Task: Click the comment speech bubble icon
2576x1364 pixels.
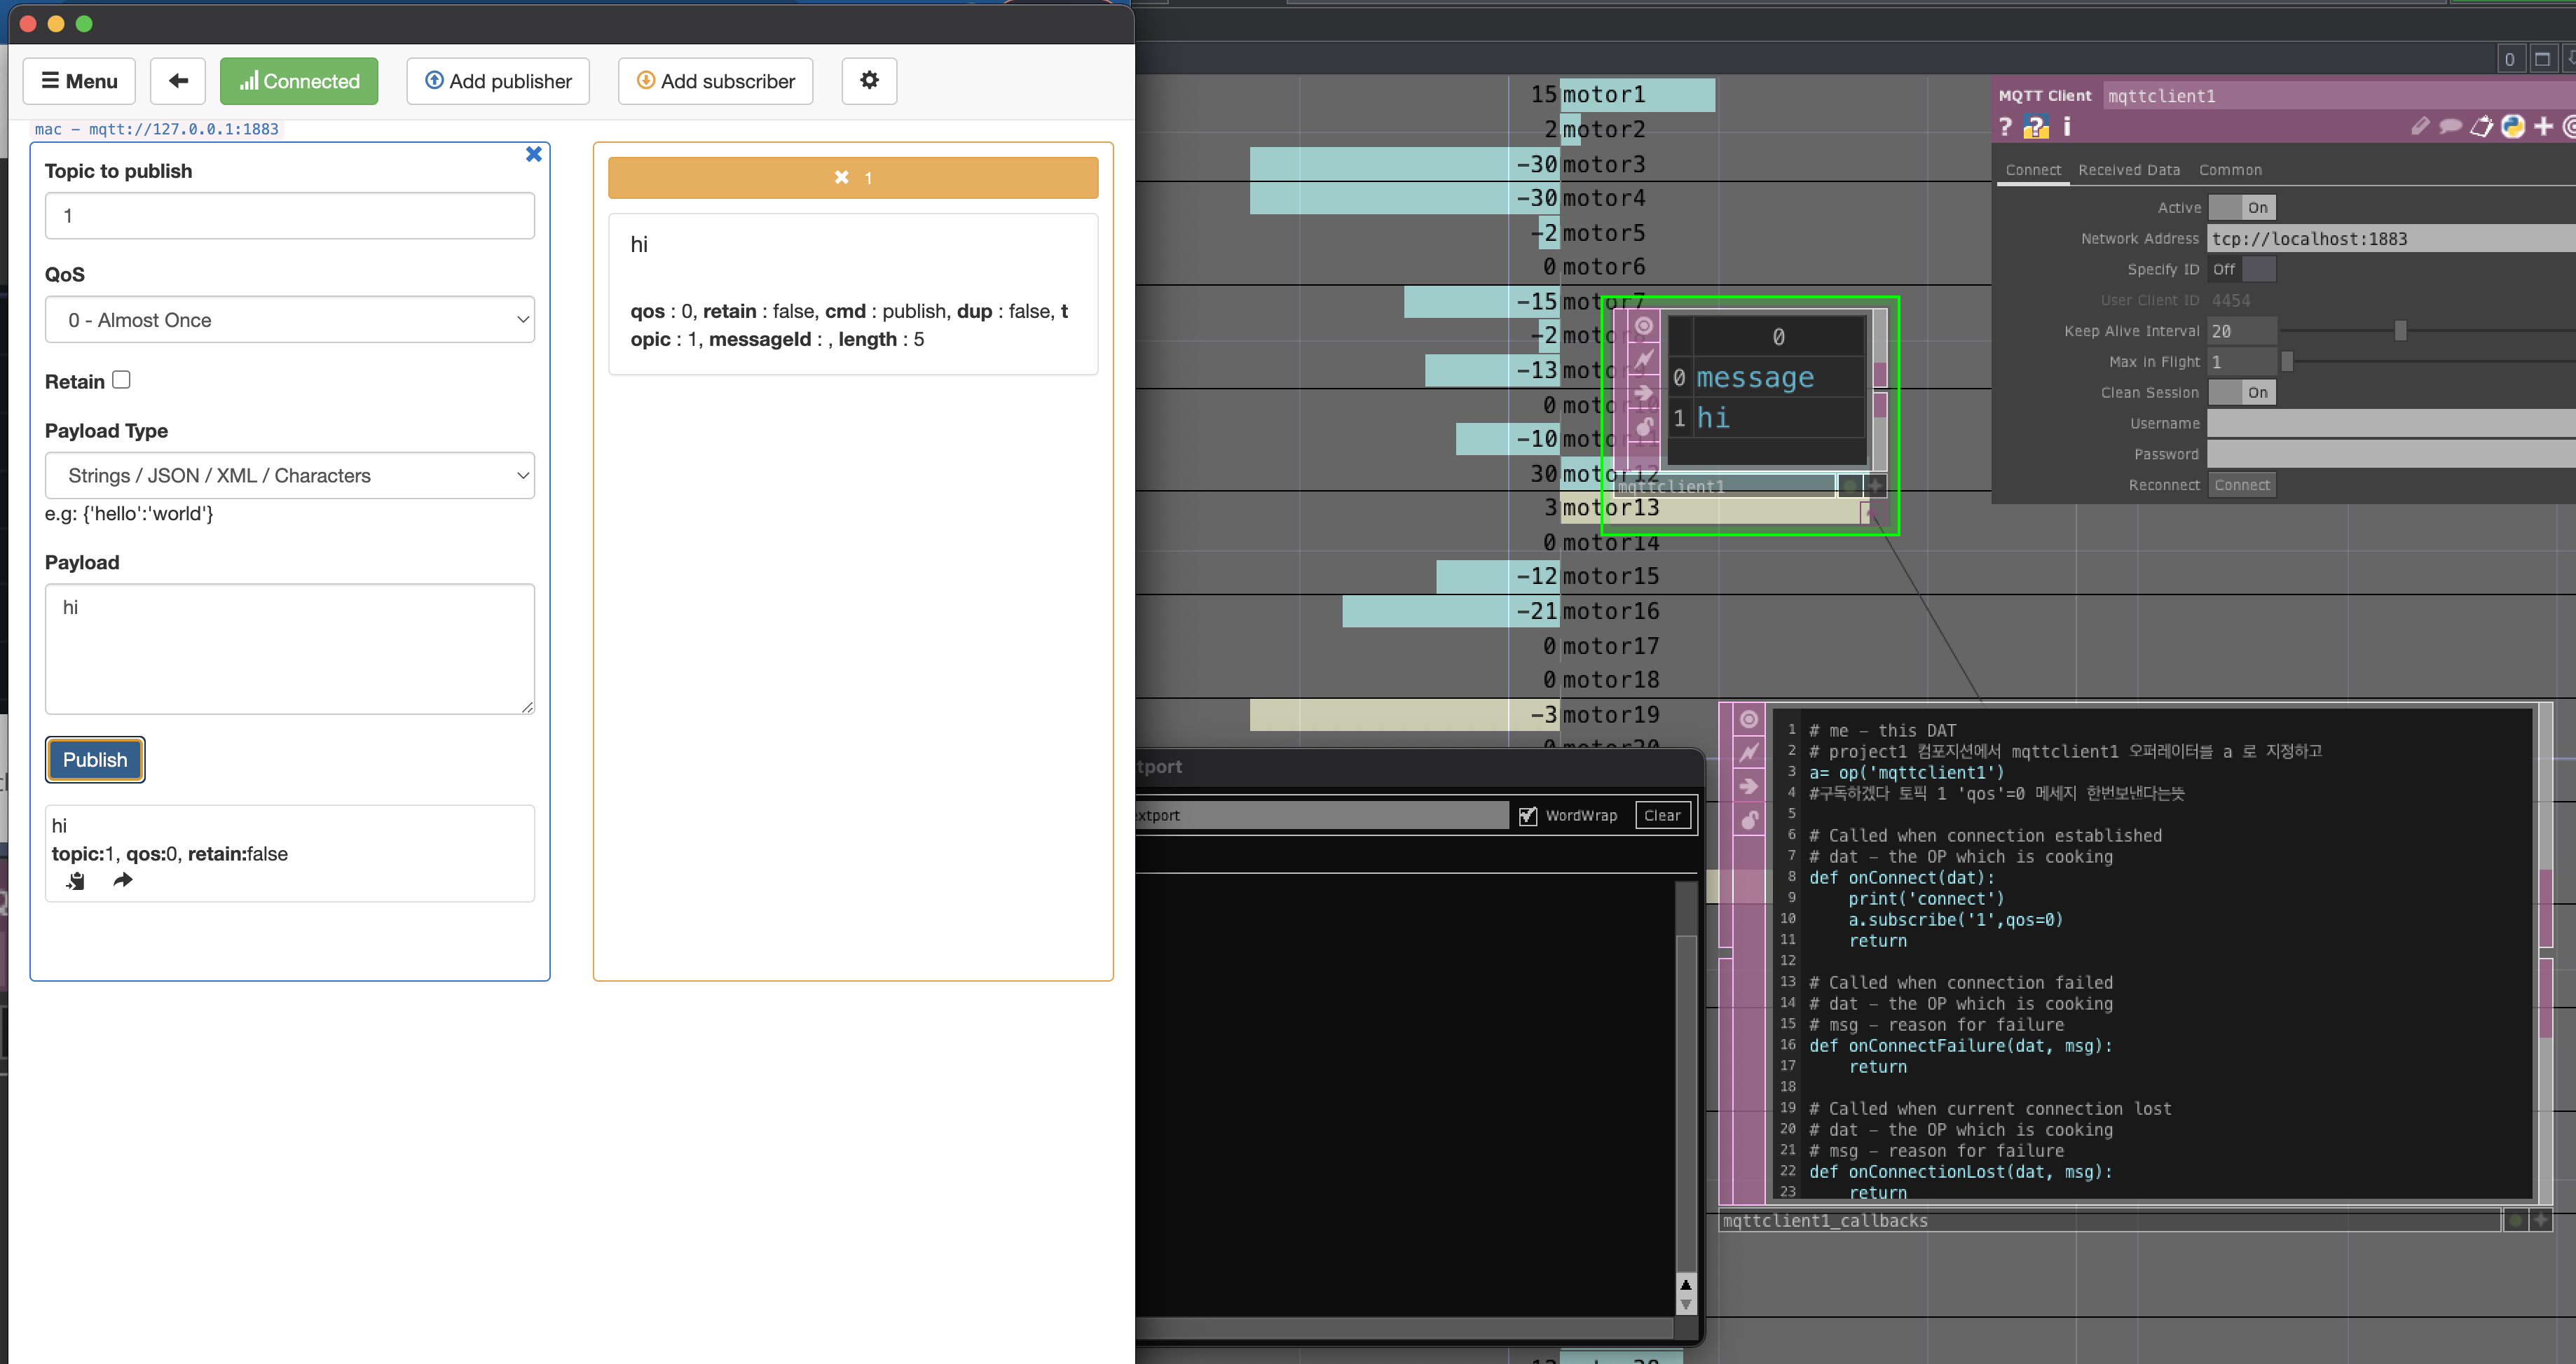Action: [x=2450, y=127]
